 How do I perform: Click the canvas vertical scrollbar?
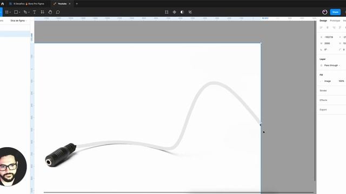click(315, 101)
